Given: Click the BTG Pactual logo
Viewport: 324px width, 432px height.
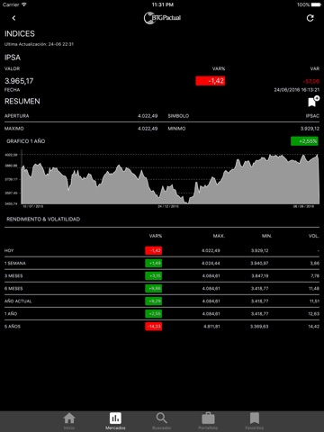Looking at the screenshot, I should (162, 18).
